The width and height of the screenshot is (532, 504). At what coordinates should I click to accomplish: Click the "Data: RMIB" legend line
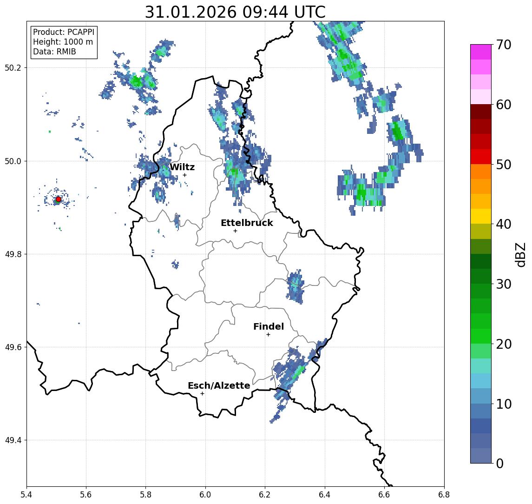(54, 52)
